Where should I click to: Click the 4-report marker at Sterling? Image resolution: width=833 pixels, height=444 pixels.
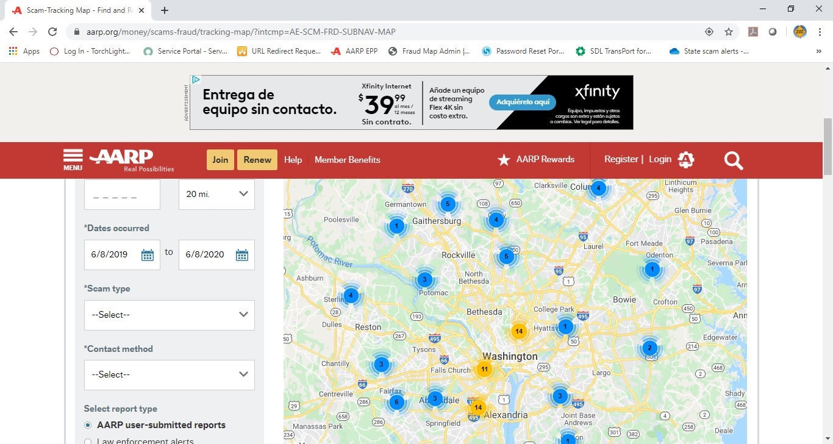point(350,296)
